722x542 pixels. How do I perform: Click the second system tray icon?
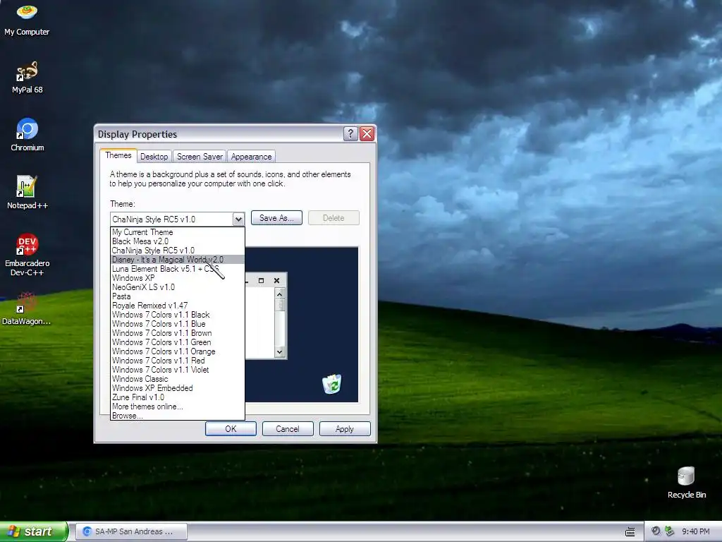670,531
